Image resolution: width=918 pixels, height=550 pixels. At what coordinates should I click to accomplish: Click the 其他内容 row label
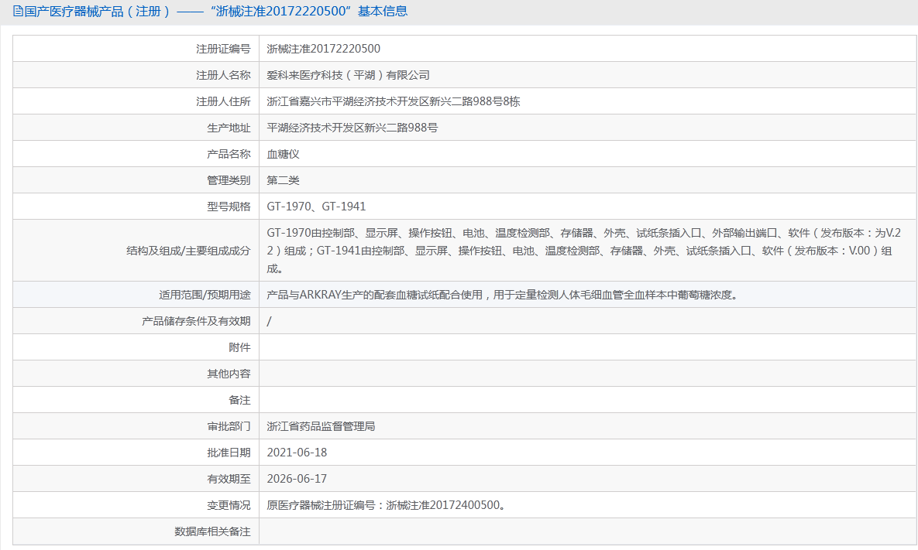click(x=229, y=374)
